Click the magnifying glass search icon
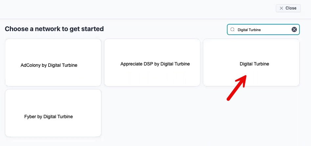This screenshot has height=146, width=311. click(x=233, y=29)
